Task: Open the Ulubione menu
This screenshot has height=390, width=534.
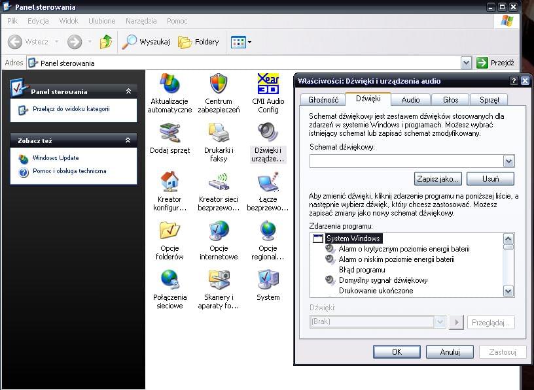Action: [102, 21]
